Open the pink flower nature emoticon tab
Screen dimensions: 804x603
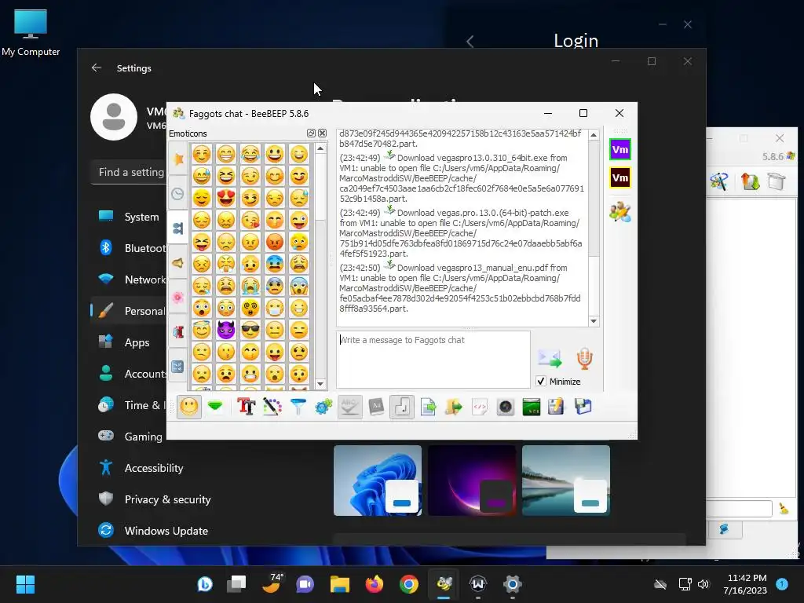pos(178,298)
